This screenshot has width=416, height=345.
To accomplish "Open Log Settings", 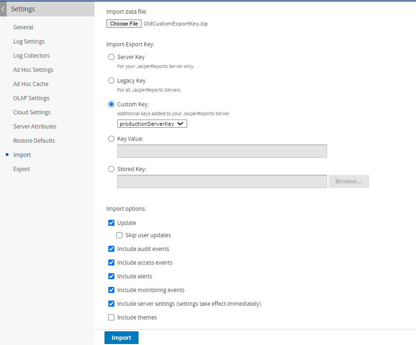I will point(29,42).
